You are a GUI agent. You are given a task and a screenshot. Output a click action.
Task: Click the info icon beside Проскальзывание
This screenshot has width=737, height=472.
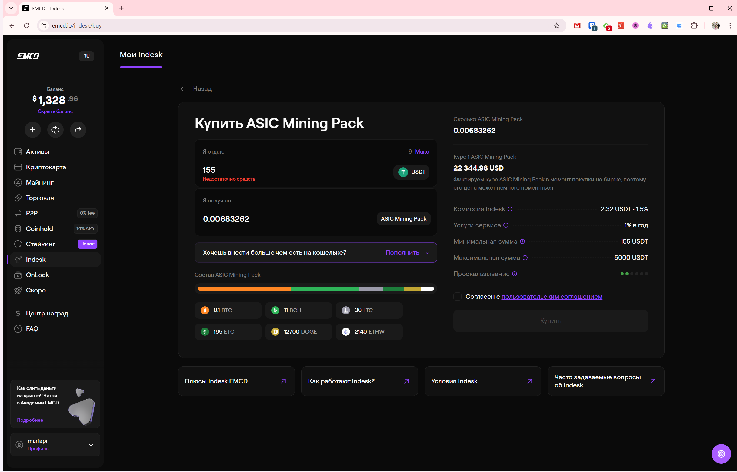point(515,274)
